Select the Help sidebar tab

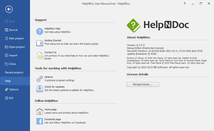click(15, 81)
